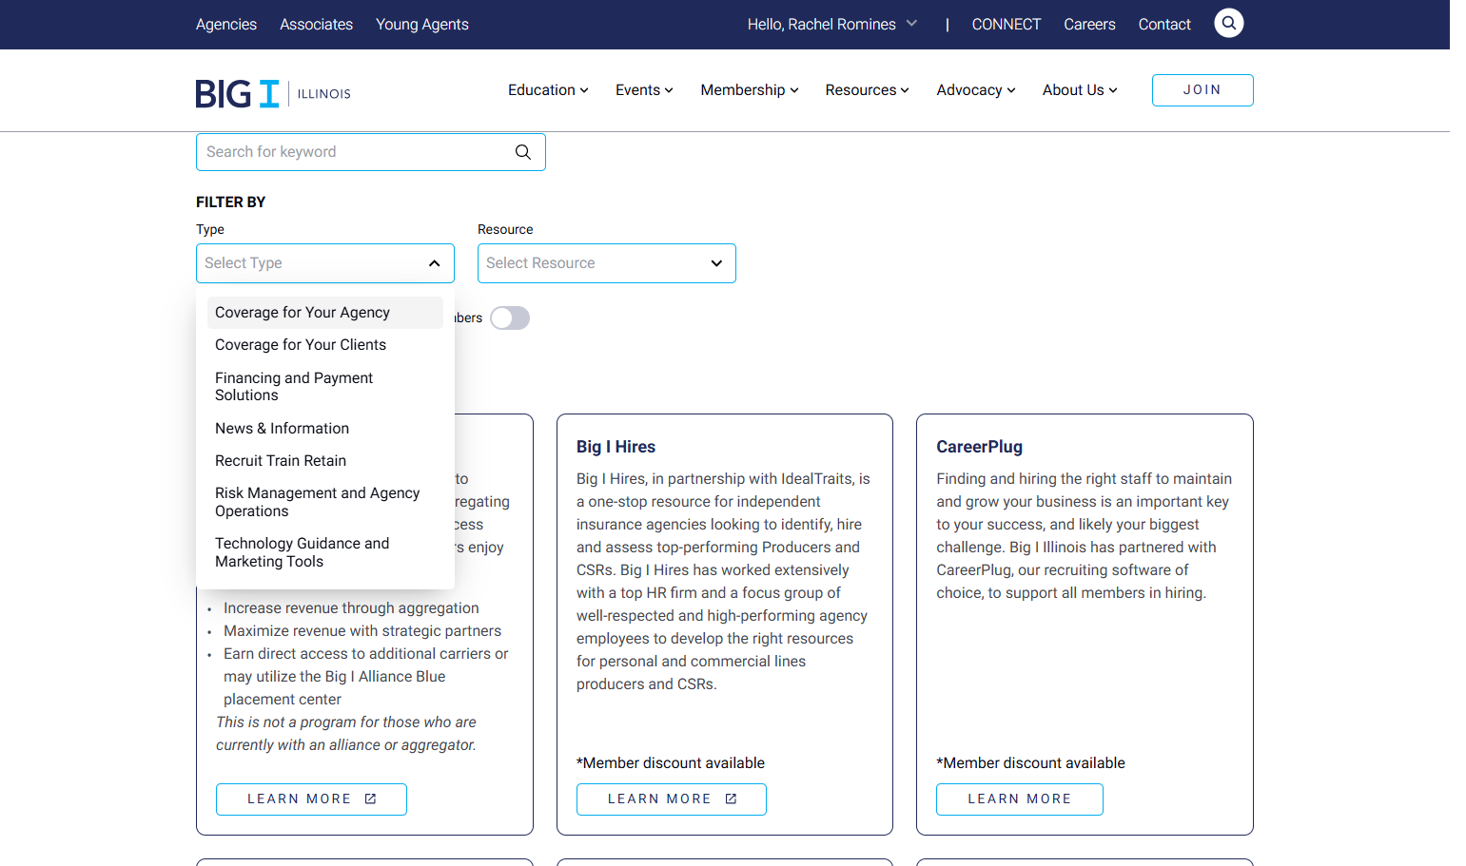Click external link icon on Big I Hires button
This screenshot has width=1466, height=866.
point(731,799)
